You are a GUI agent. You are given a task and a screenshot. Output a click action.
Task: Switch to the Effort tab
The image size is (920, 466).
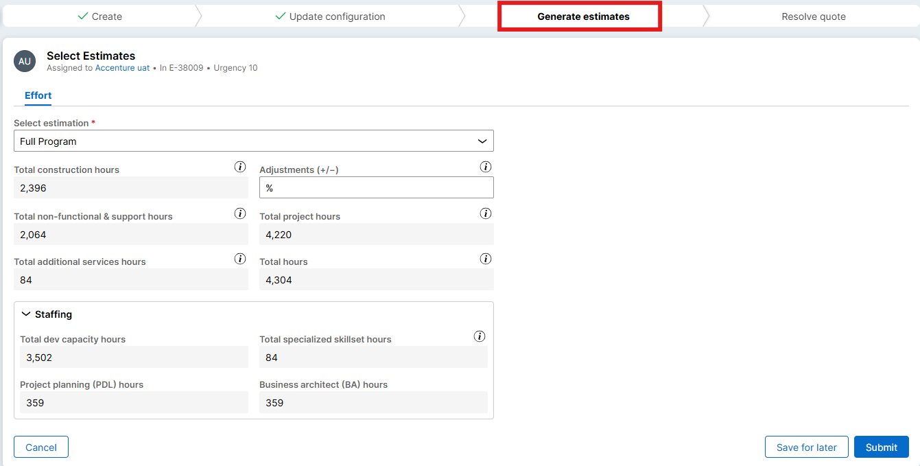click(38, 95)
